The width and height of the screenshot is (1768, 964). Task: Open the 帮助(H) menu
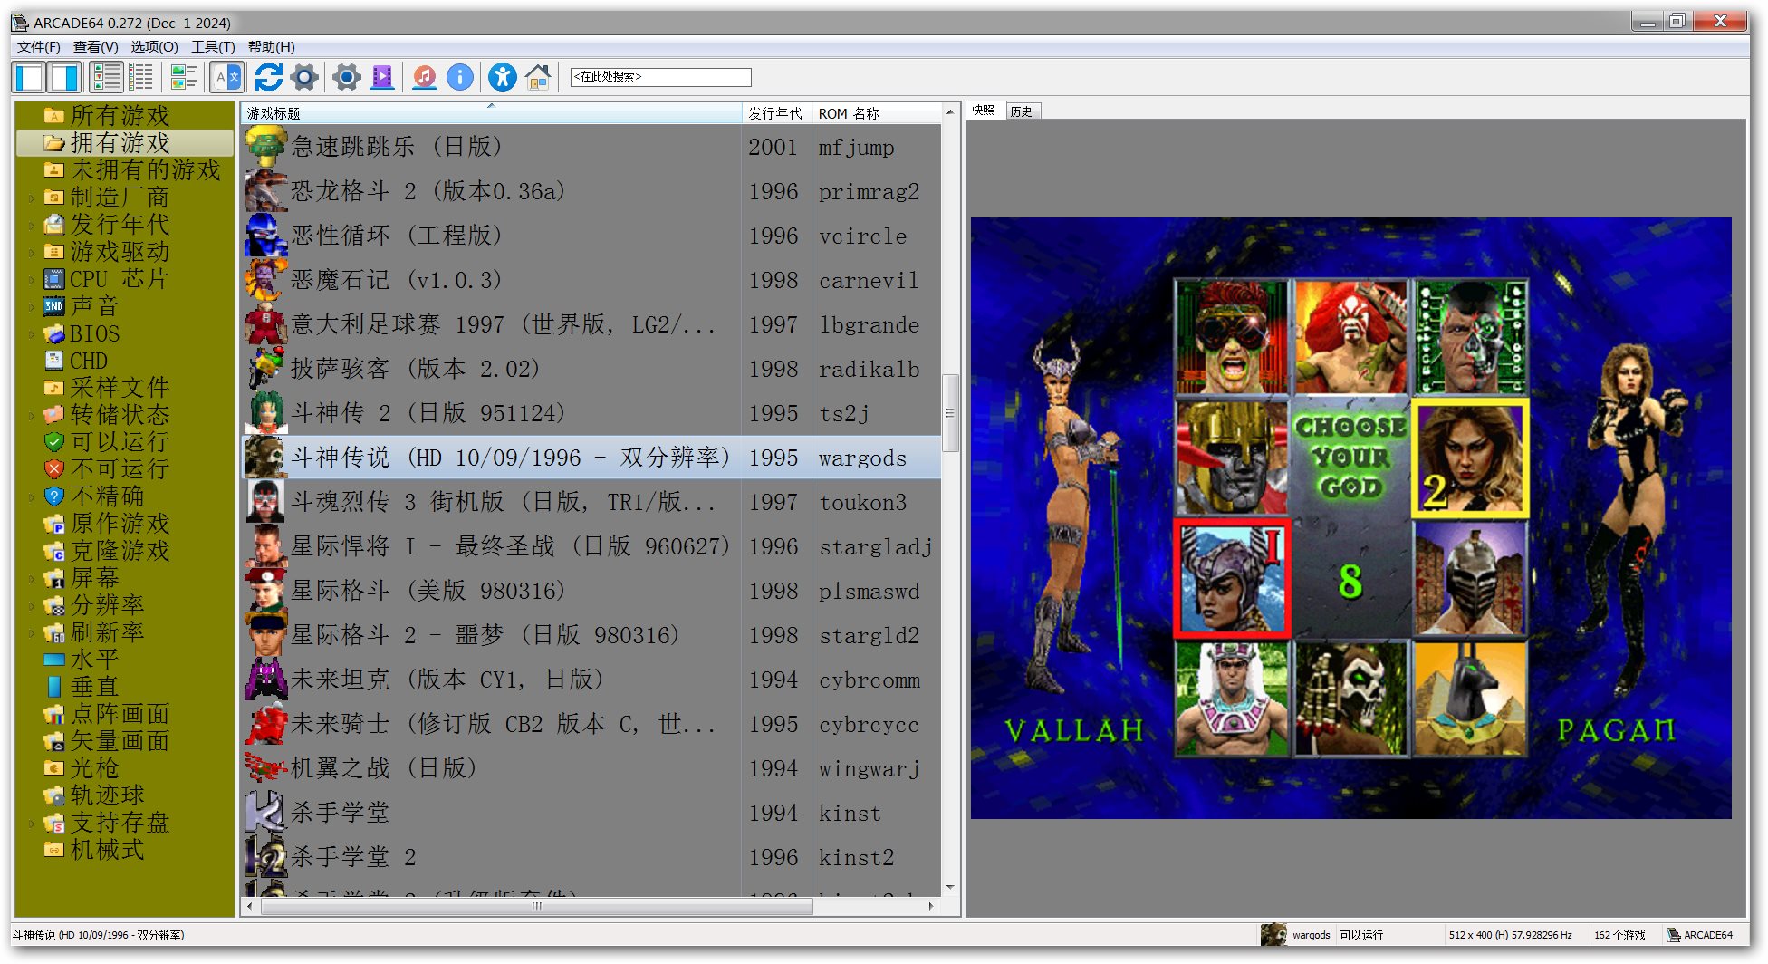(271, 47)
